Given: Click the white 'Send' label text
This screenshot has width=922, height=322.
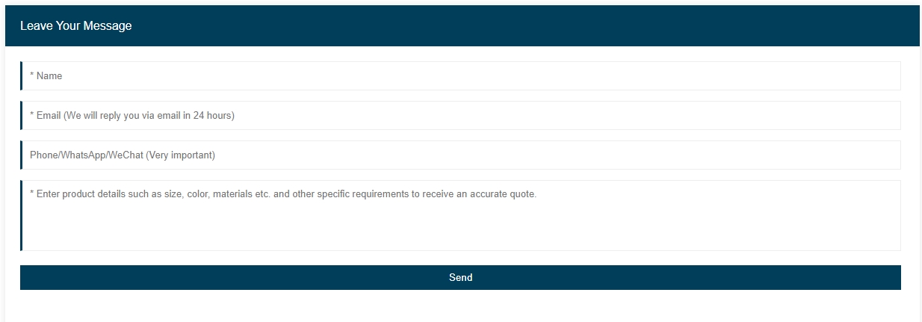Looking at the screenshot, I should pos(460,277).
